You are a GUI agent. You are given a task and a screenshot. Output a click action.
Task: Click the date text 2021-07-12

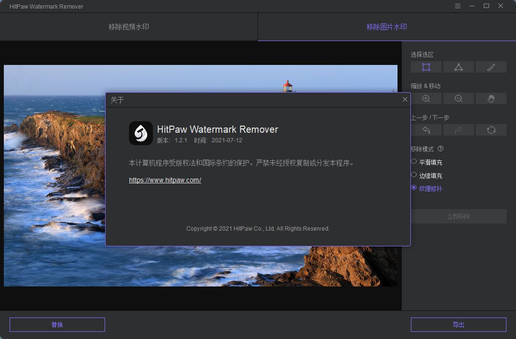227,140
